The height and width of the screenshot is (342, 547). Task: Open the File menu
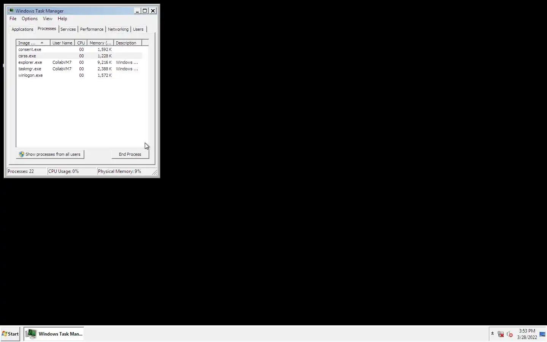(13, 19)
